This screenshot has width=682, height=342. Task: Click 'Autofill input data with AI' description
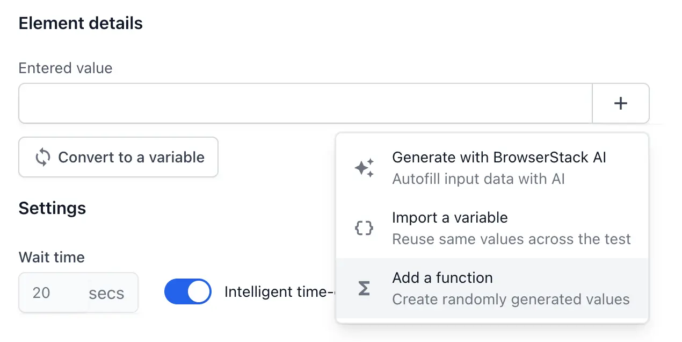click(x=478, y=179)
